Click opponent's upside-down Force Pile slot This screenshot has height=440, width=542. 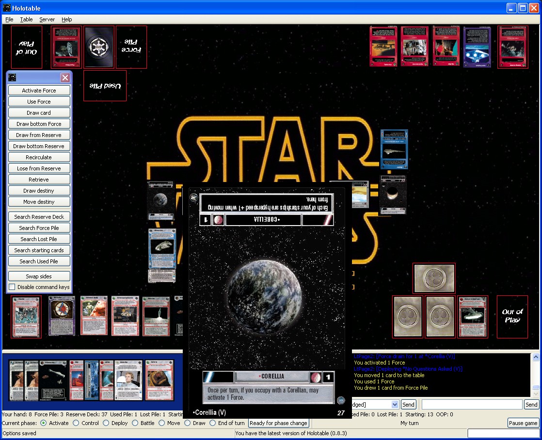tap(131, 47)
